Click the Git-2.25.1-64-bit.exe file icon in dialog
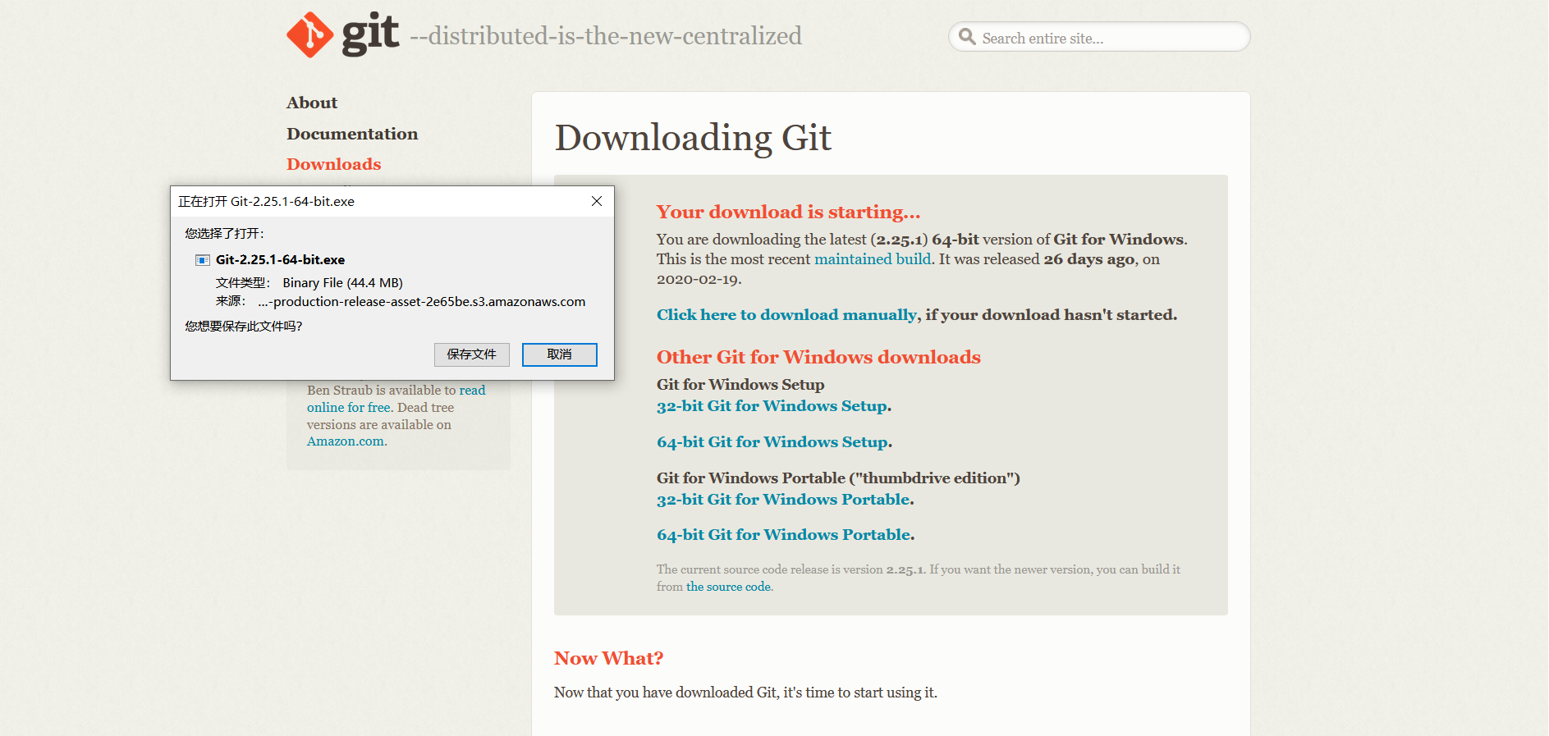This screenshot has width=1549, height=736. [203, 260]
